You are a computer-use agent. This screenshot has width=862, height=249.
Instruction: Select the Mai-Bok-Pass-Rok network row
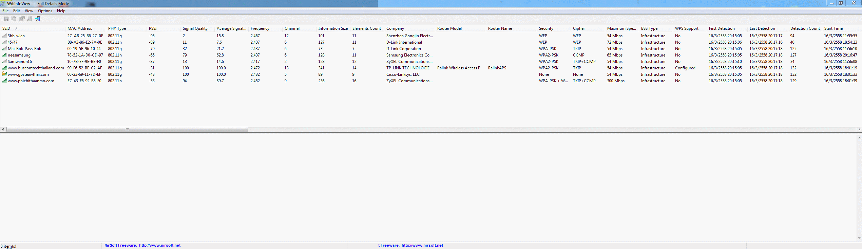(24, 49)
